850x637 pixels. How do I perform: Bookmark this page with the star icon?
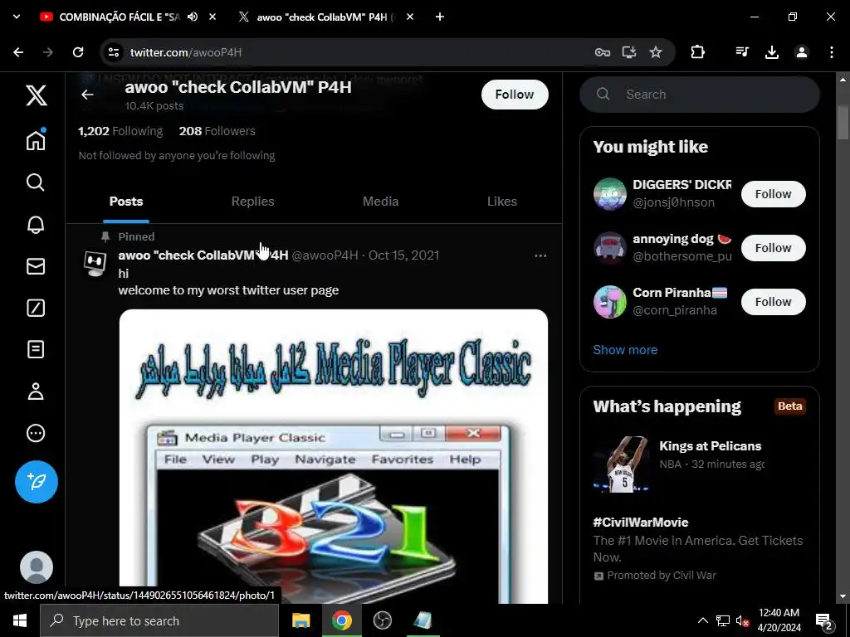(x=656, y=52)
